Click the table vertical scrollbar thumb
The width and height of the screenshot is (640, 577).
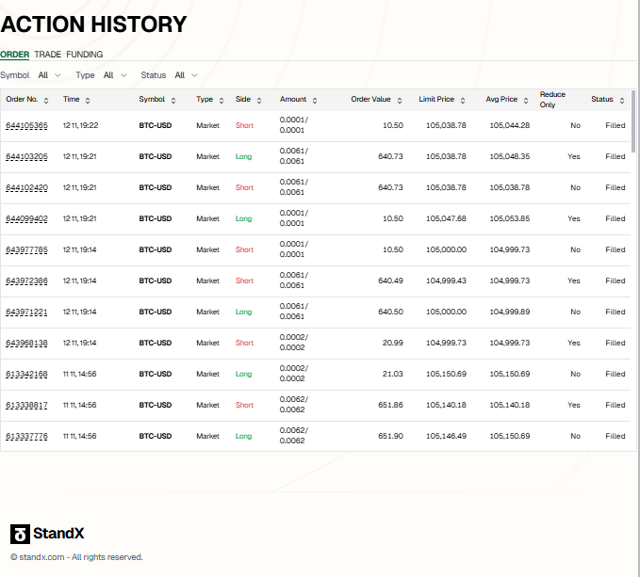pyautogui.click(x=633, y=121)
